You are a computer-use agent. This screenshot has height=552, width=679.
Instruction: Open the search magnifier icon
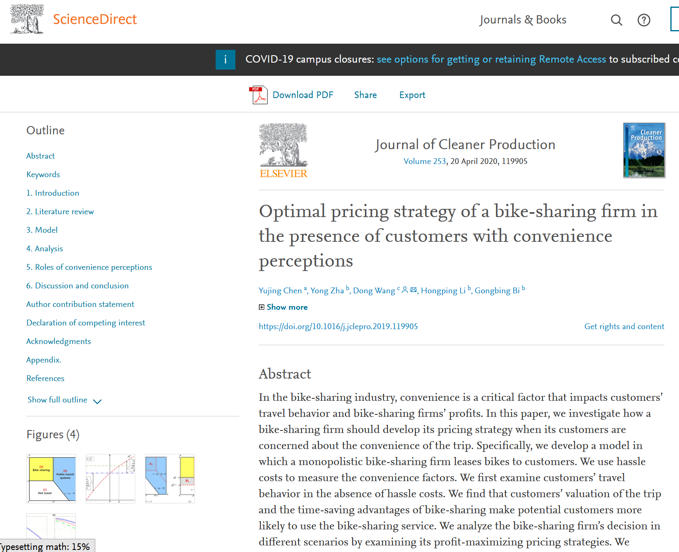(x=616, y=20)
